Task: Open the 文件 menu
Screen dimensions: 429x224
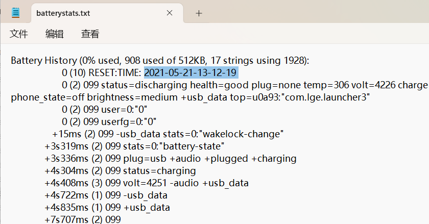Action: coord(19,34)
